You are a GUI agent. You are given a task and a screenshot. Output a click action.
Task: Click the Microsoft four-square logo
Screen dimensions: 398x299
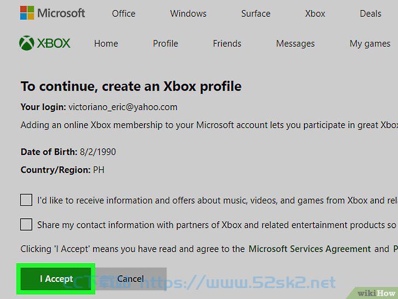point(27,13)
